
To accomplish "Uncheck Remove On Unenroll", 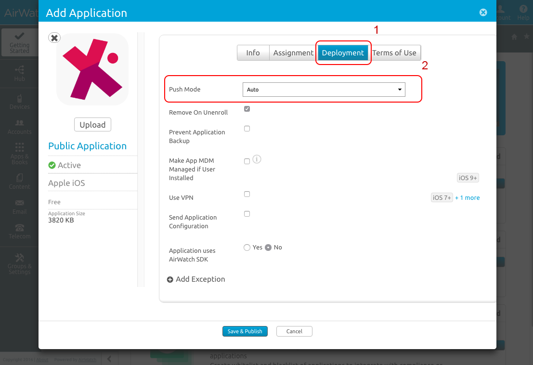I will [x=247, y=109].
